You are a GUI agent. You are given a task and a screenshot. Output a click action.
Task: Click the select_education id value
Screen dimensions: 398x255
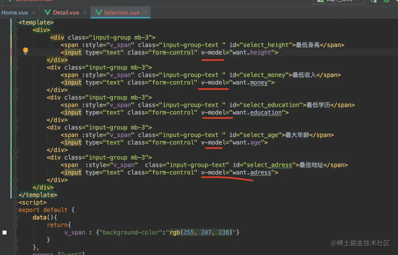pos(271,105)
